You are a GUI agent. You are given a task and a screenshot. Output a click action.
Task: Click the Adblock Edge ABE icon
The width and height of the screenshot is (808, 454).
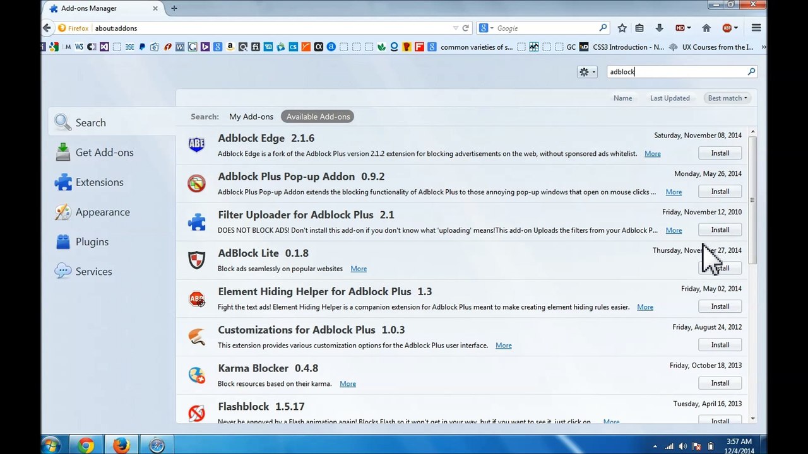(196, 144)
